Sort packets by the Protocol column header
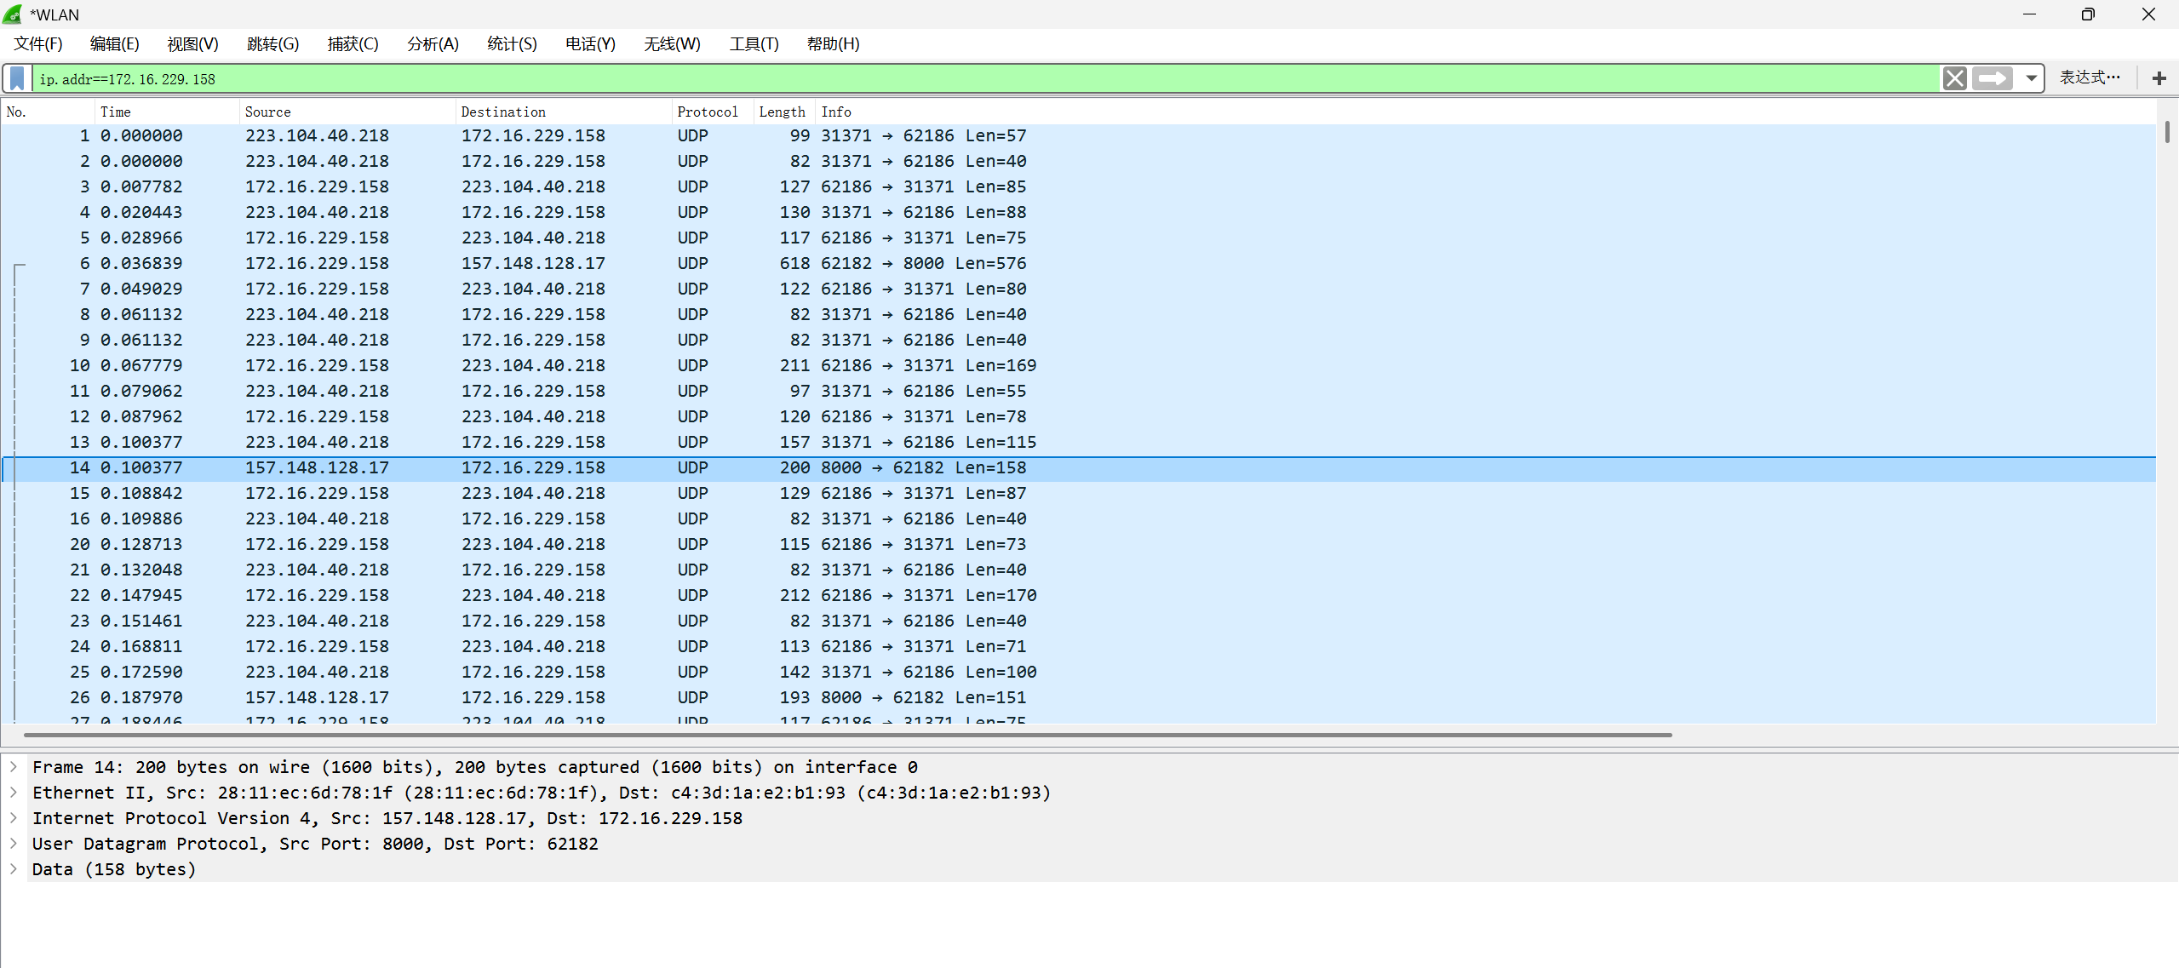2179x968 pixels. pos(707,112)
